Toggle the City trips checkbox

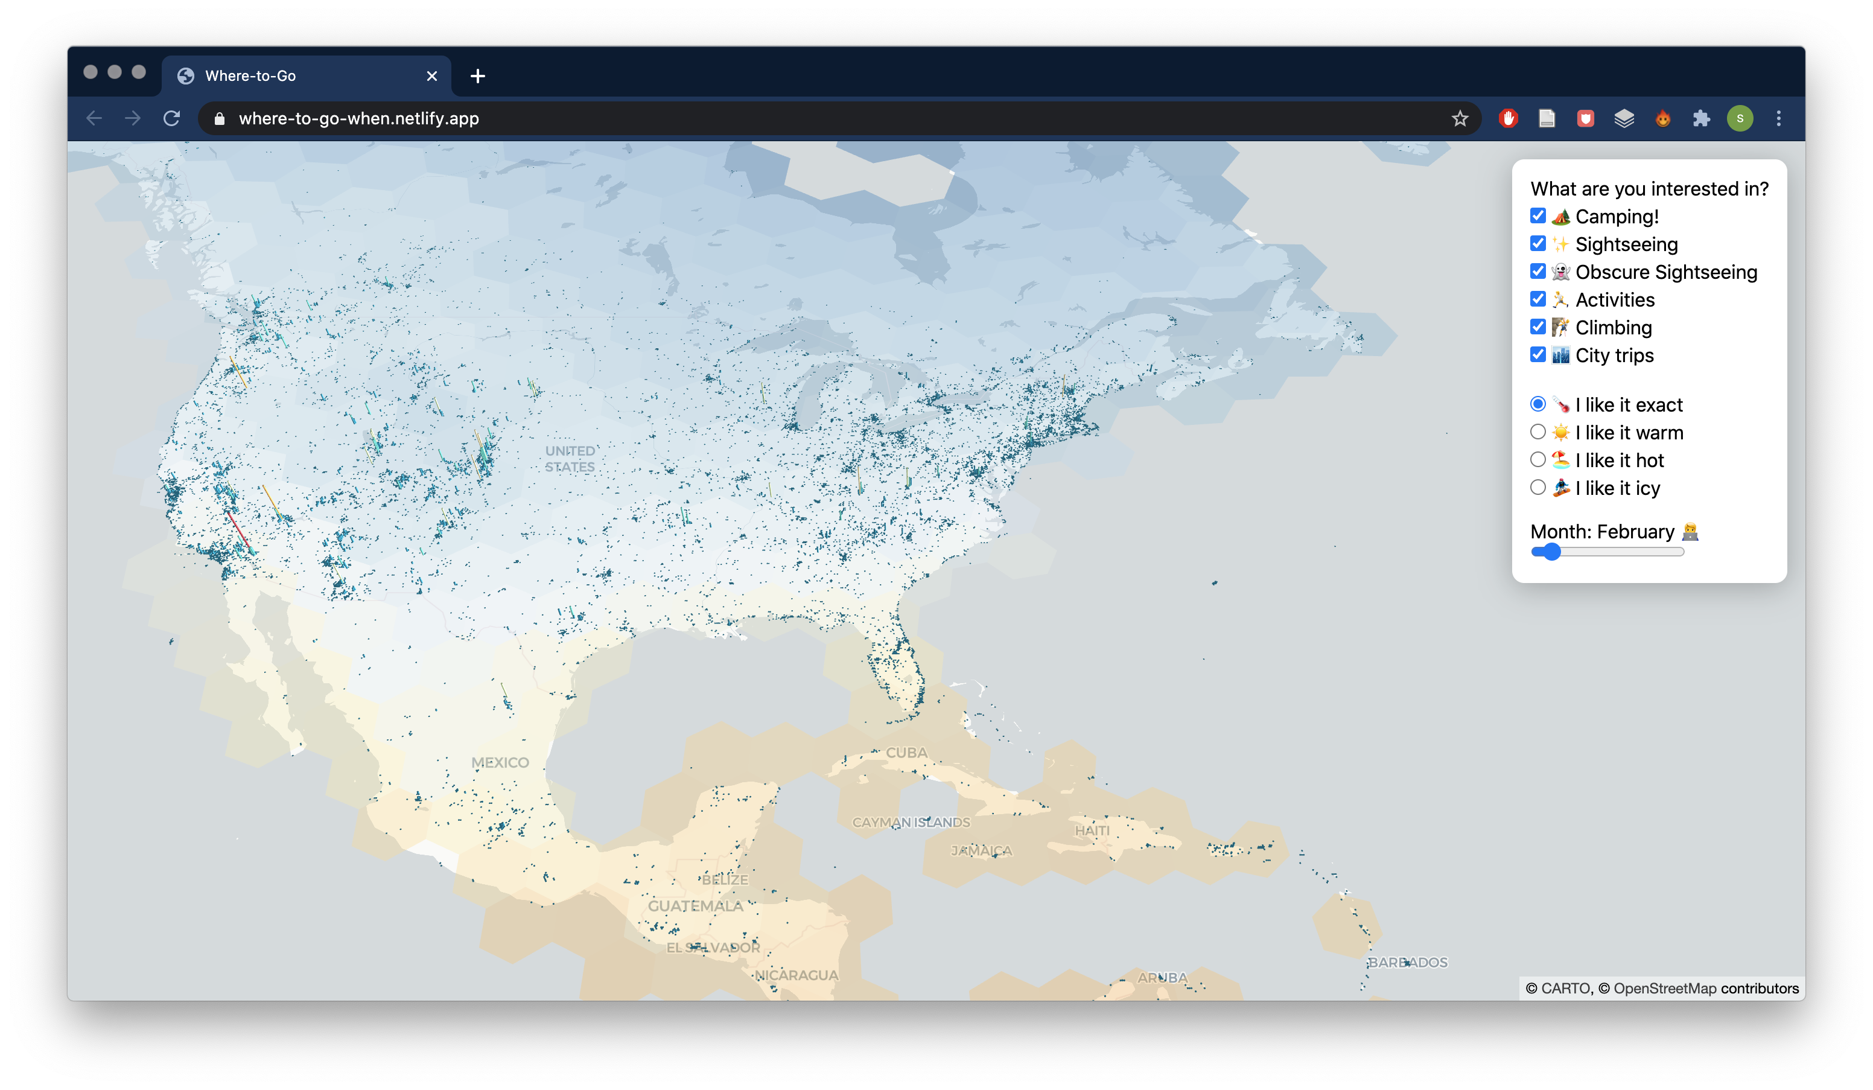tap(1538, 355)
